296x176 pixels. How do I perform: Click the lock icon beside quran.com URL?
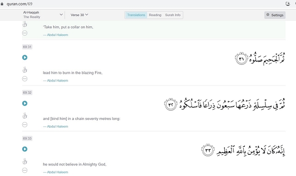click(x=2, y=4)
